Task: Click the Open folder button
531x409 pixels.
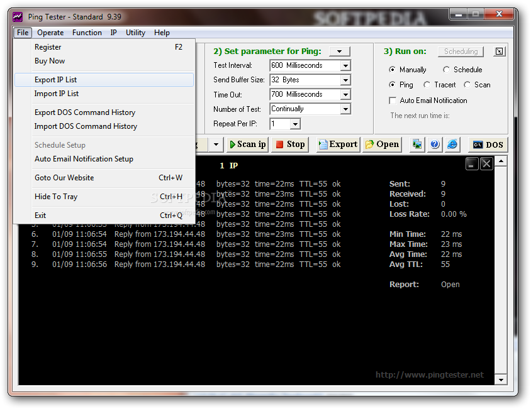Action: pos(382,145)
